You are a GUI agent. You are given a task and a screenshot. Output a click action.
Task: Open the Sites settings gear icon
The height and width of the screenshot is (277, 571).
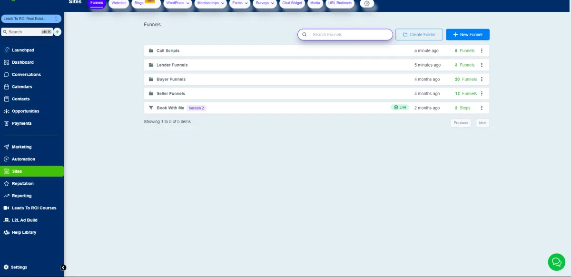coord(367,3)
